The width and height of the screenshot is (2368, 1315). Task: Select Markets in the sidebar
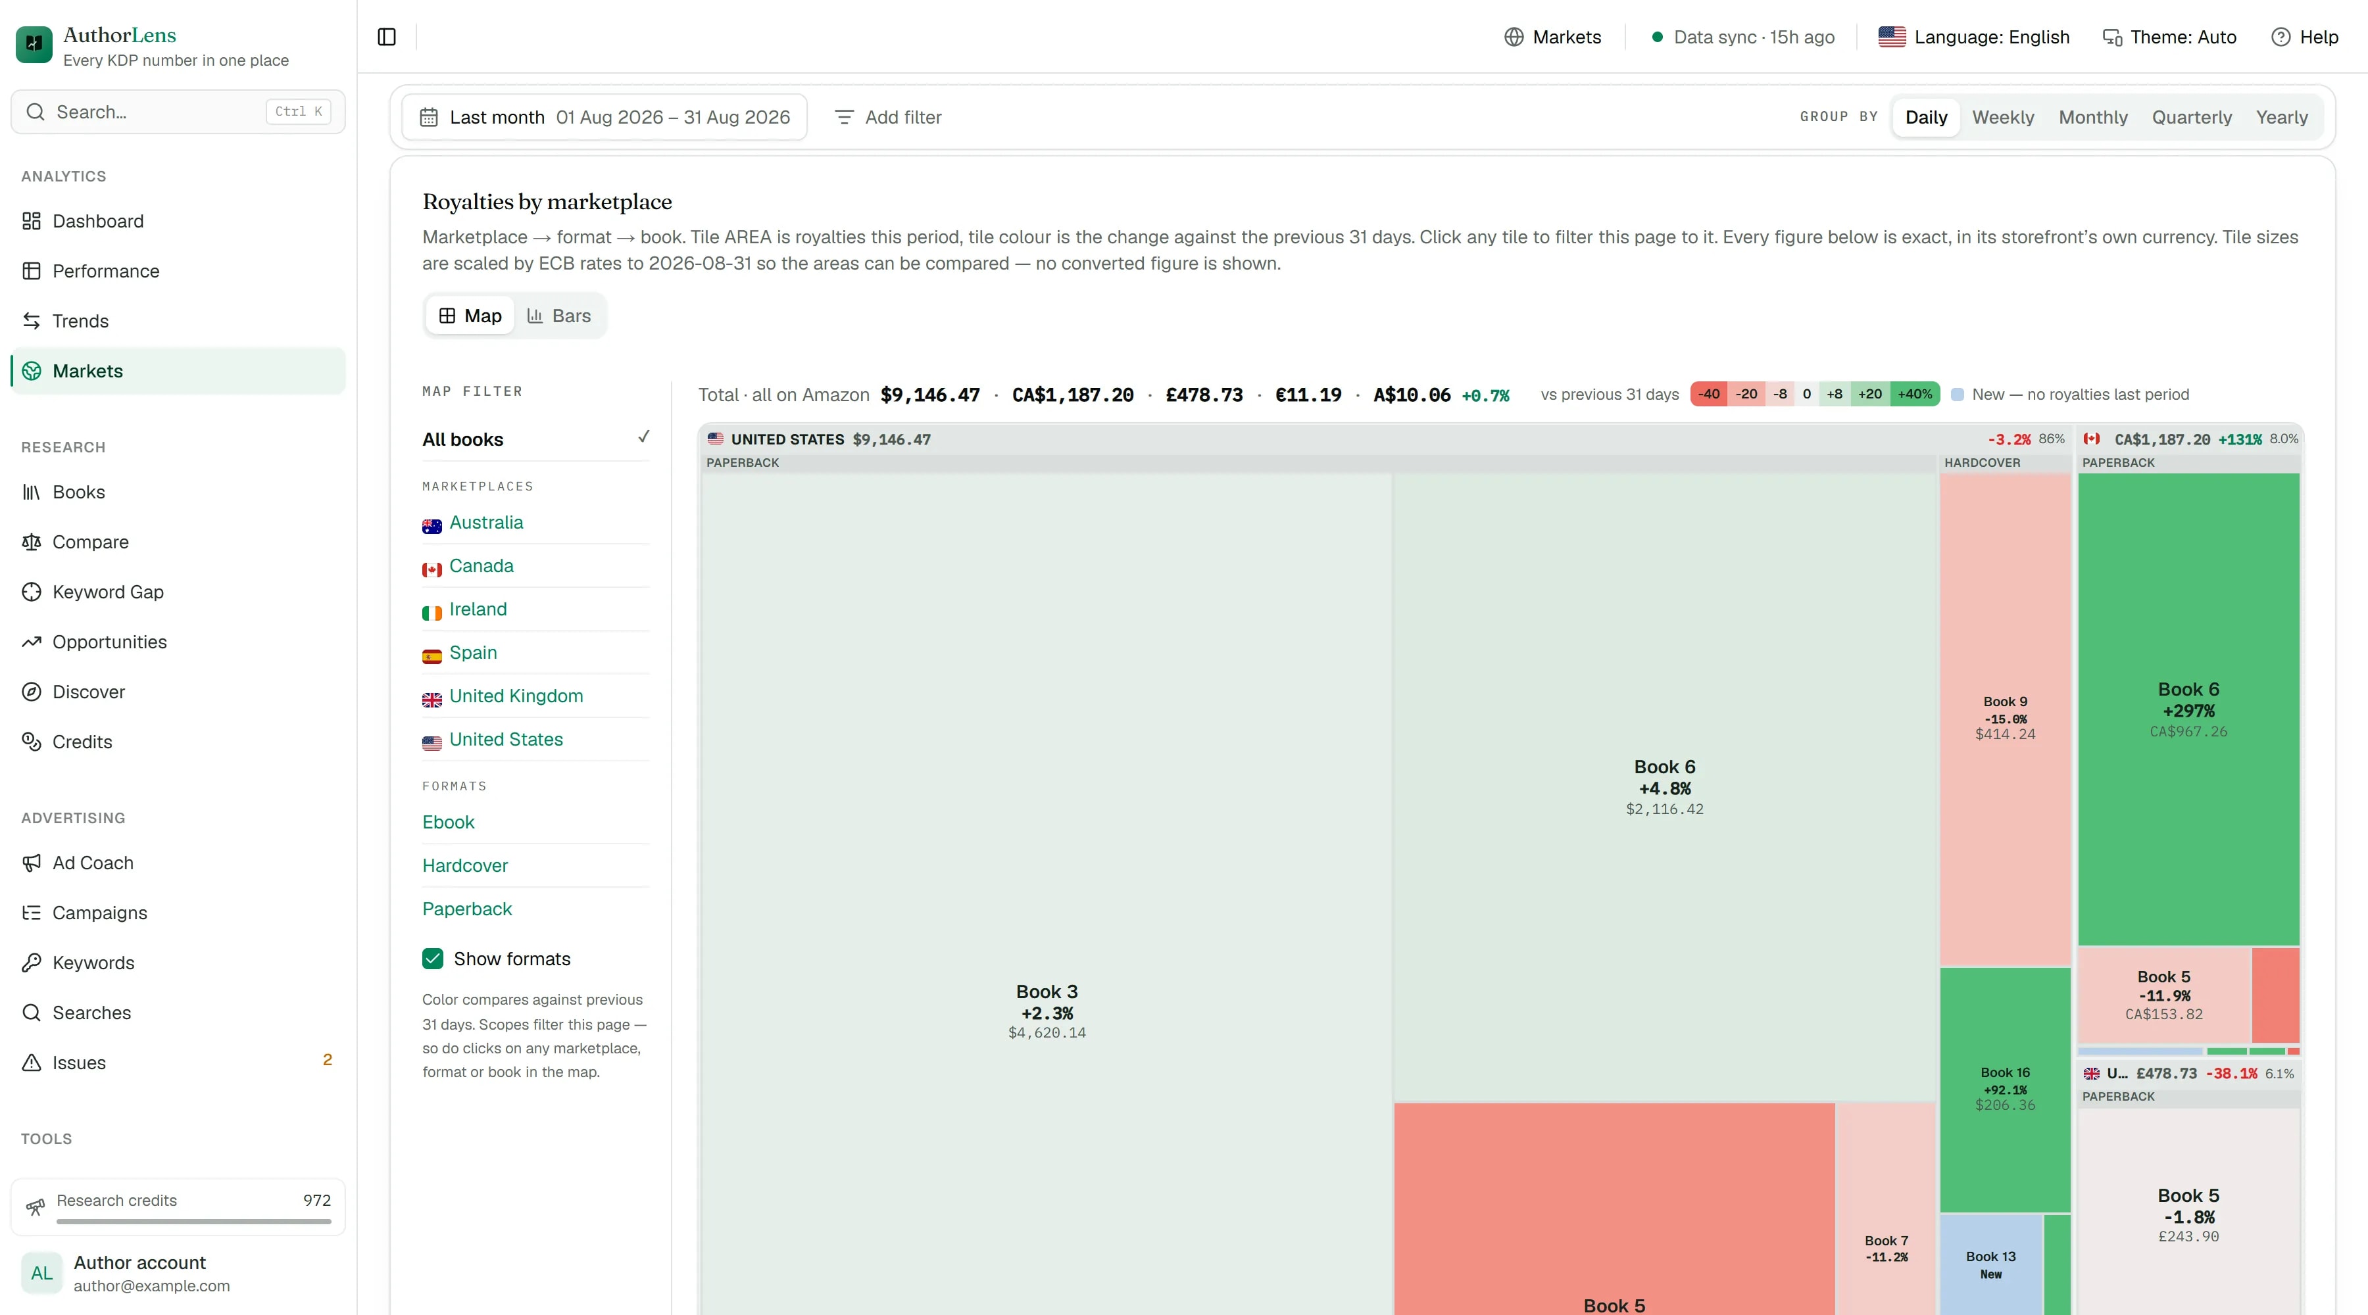[178, 370]
